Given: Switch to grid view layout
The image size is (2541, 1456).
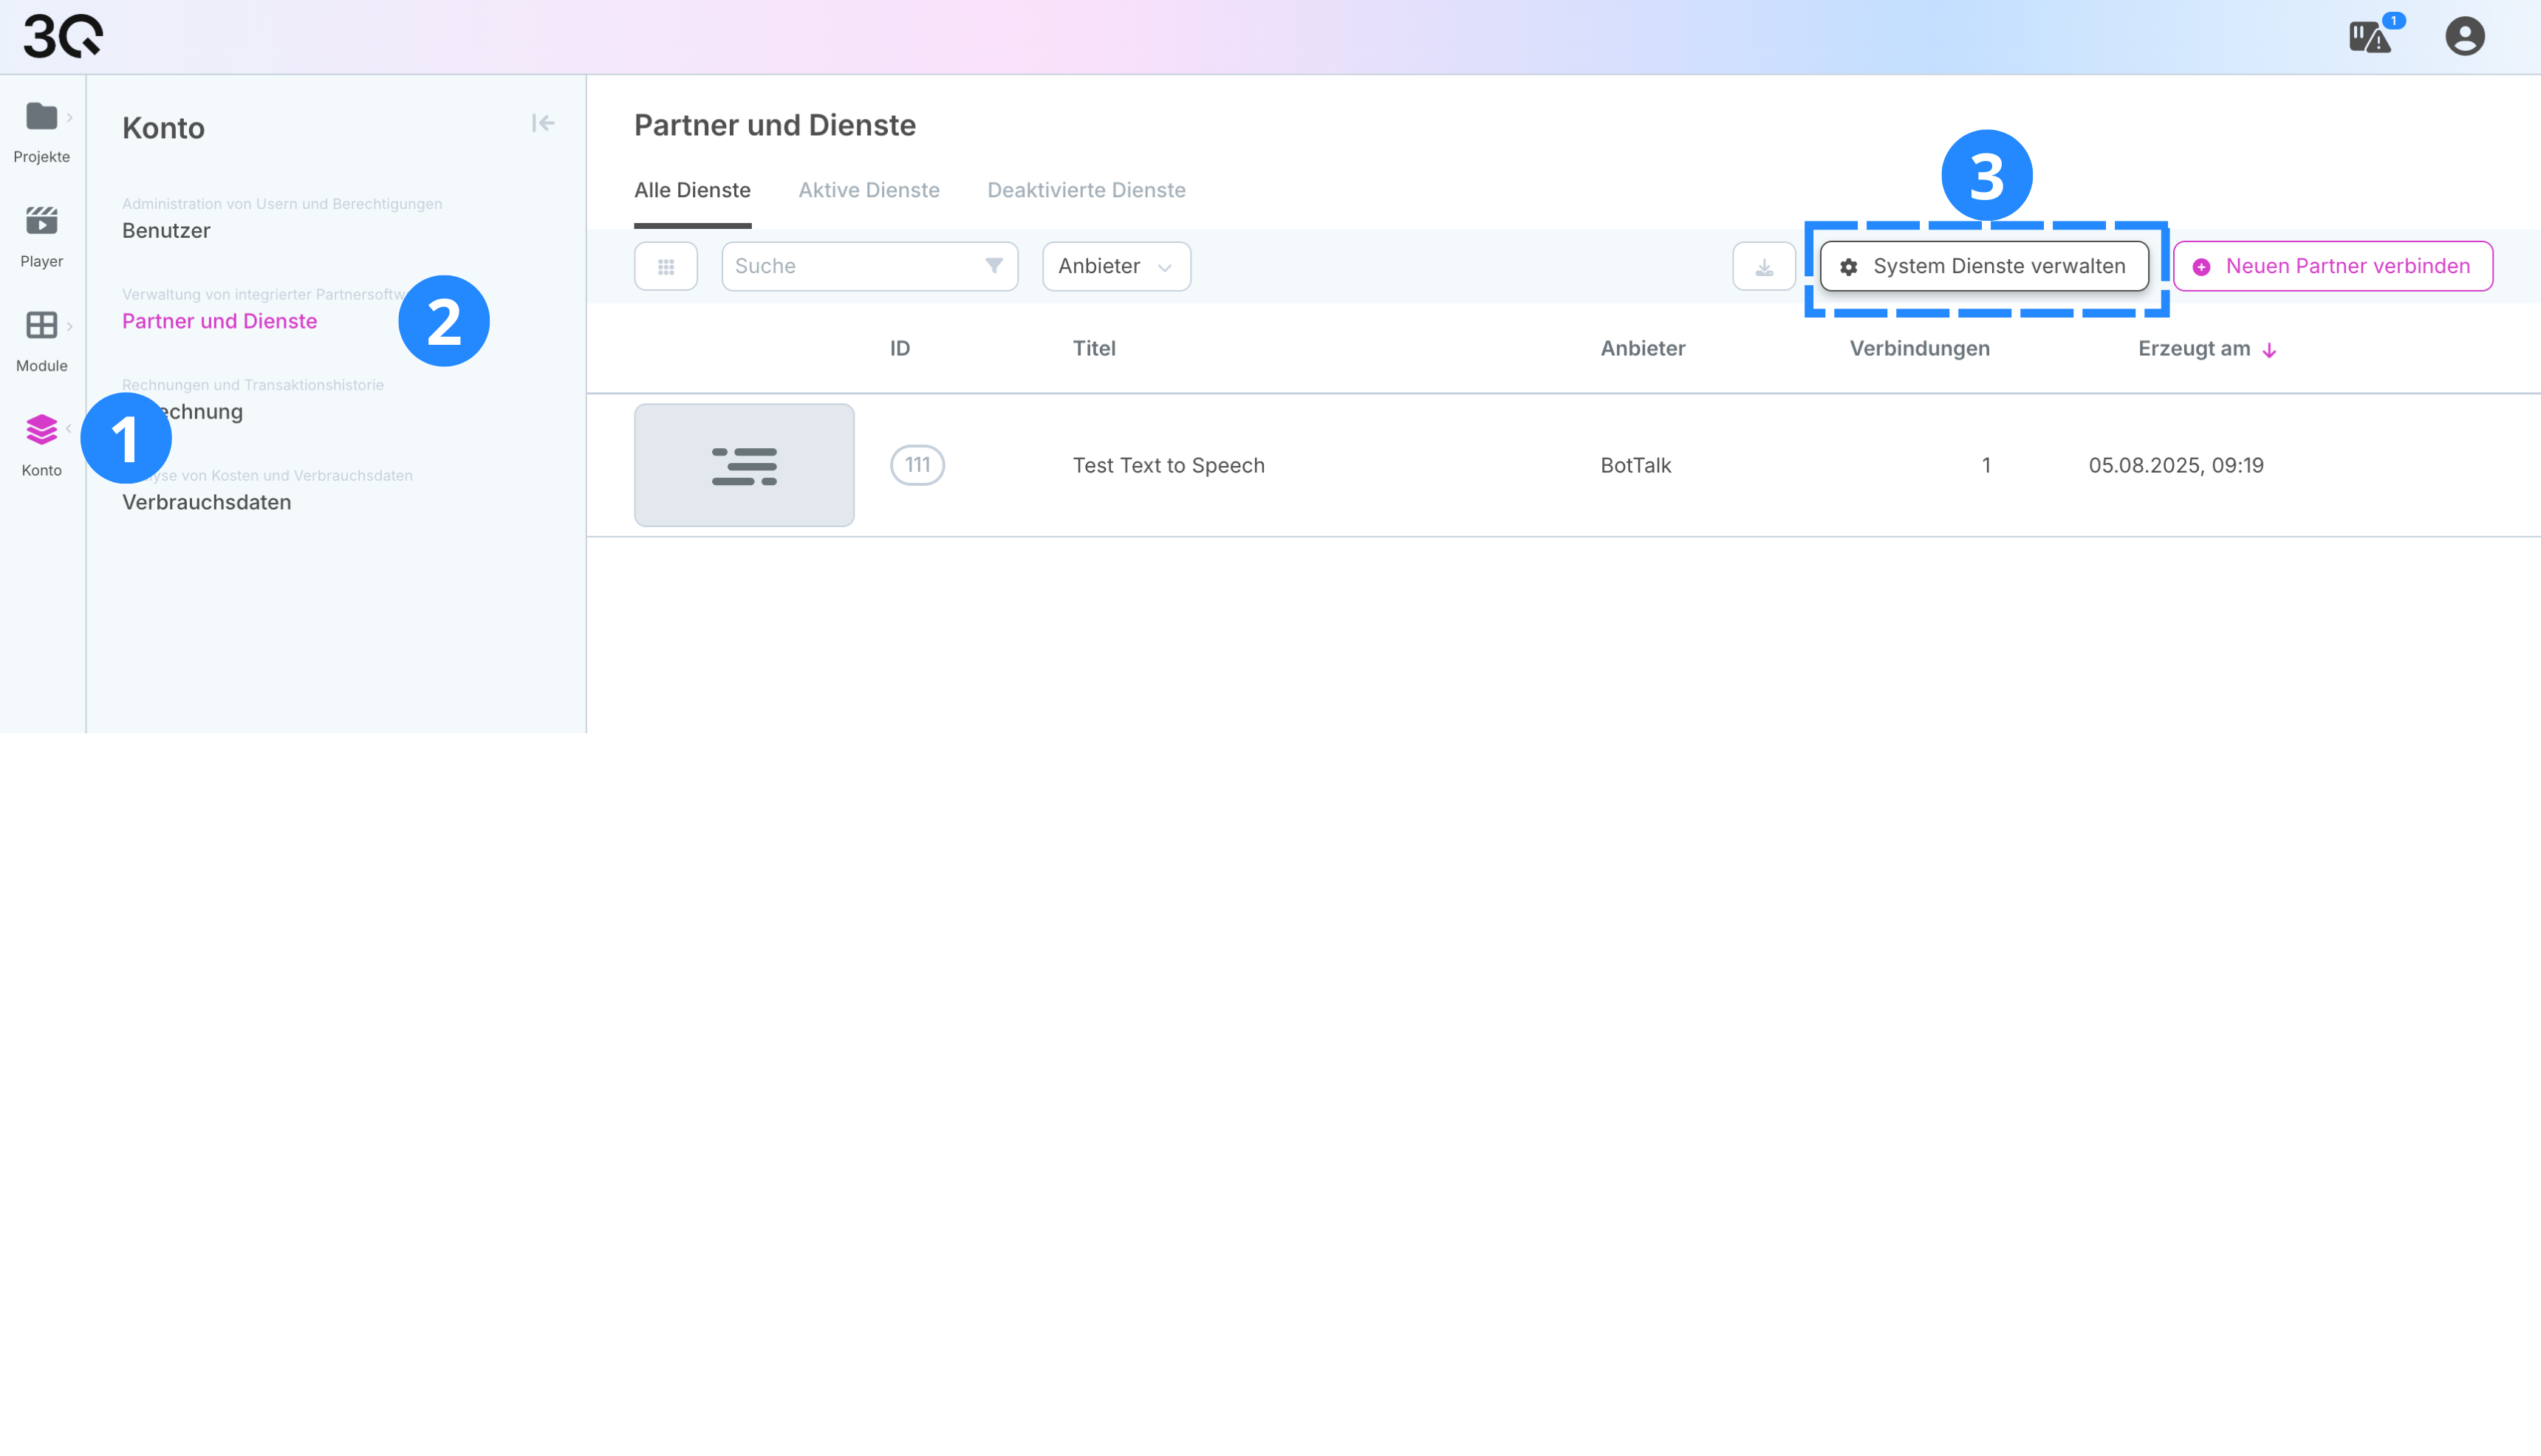Looking at the screenshot, I should pyautogui.click(x=666, y=267).
